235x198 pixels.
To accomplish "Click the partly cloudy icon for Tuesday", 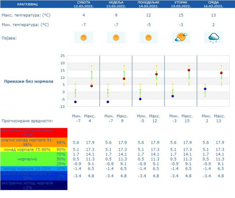I will 181,38.
